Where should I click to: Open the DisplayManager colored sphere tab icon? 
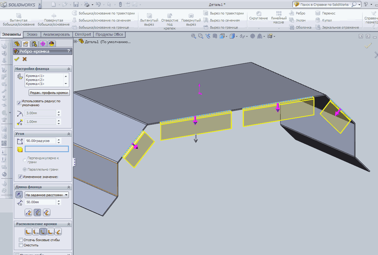[52, 44]
